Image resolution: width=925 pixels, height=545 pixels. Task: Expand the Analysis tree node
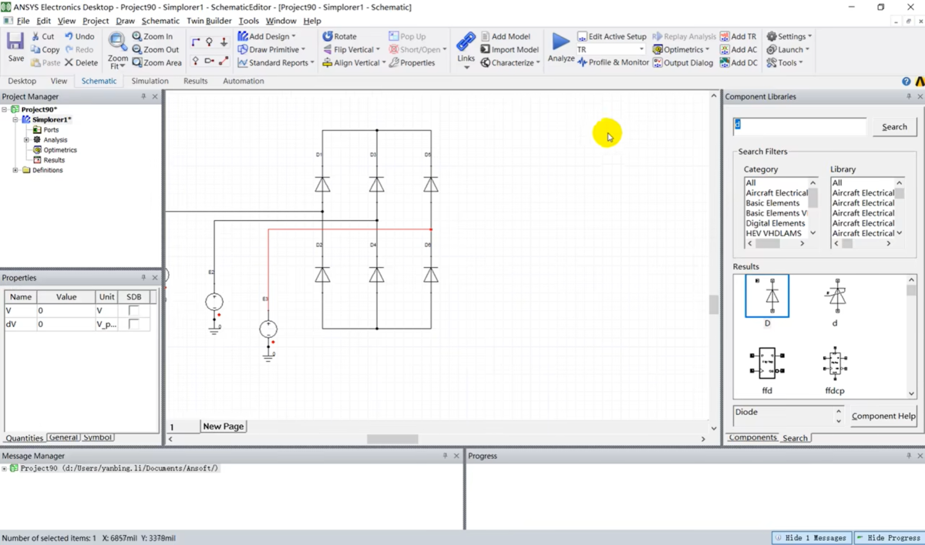pos(26,140)
